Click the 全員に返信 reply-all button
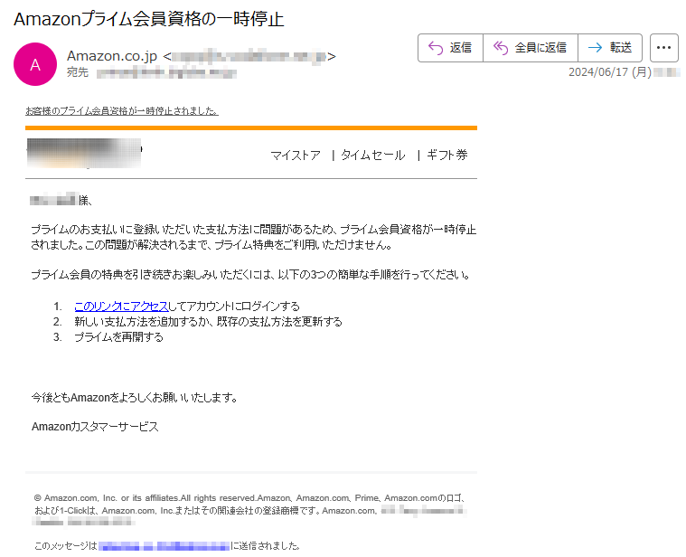The height and width of the screenshot is (557, 686). pos(531,48)
